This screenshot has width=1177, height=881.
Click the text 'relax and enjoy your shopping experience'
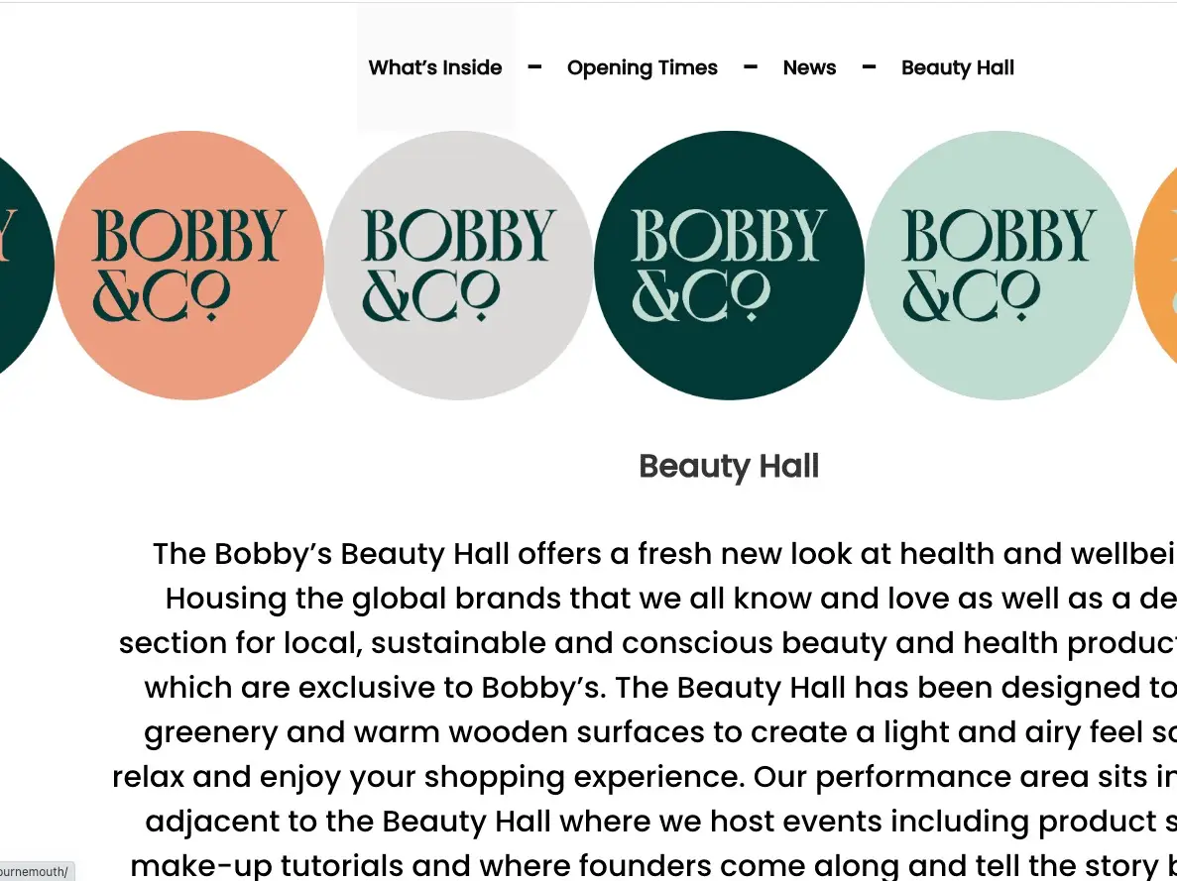coord(427,777)
